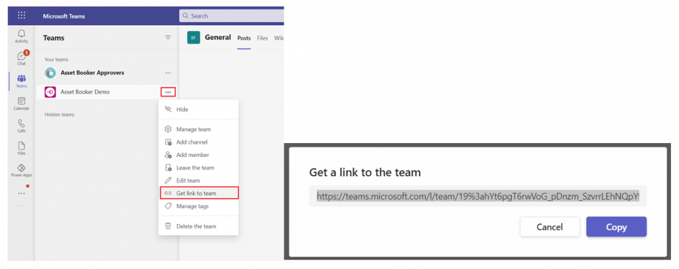Screen dimensions: 679x269
Task: Open Chat with the unread badge
Action: [x=21, y=58]
